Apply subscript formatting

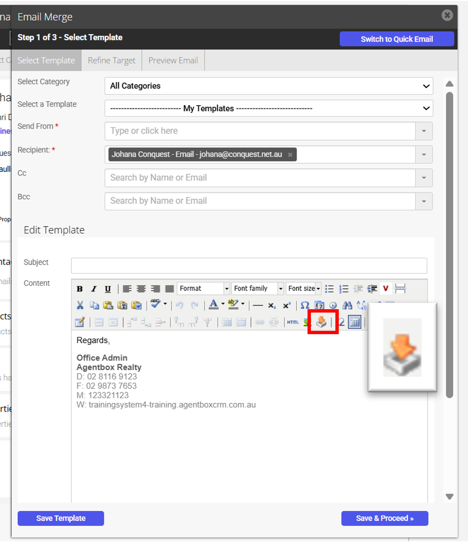[272, 305]
